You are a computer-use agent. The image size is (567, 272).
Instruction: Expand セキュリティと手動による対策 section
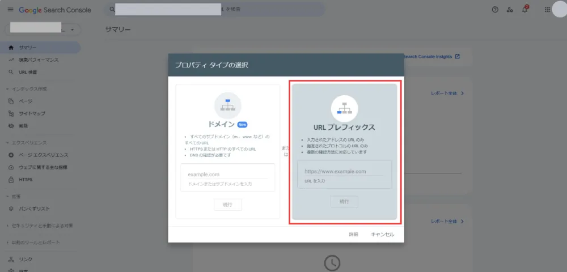point(40,226)
